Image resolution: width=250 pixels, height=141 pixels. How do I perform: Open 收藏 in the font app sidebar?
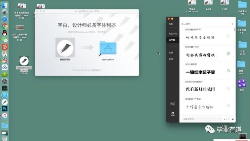click(x=171, y=52)
